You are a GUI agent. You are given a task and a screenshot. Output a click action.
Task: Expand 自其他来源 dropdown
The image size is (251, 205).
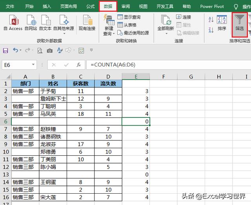click(x=64, y=34)
